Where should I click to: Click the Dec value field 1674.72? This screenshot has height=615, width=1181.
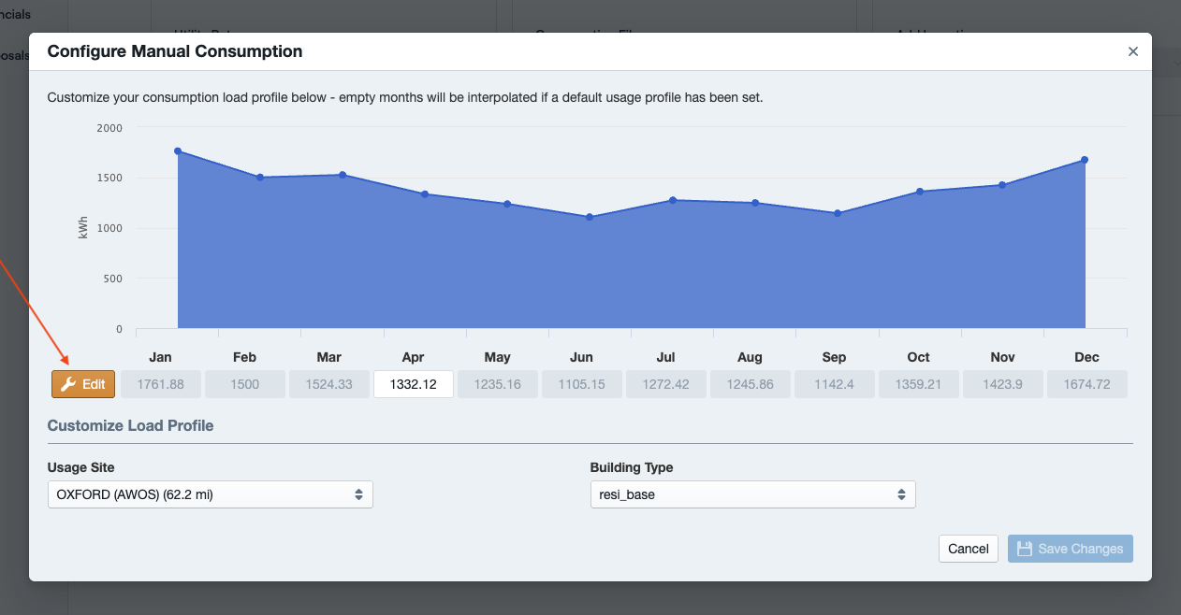[x=1087, y=384]
